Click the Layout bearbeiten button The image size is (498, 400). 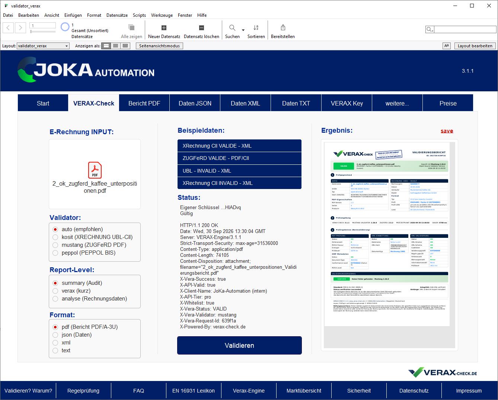click(475, 46)
